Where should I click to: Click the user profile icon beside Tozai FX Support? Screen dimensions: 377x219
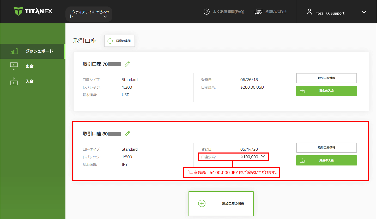[x=309, y=11]
